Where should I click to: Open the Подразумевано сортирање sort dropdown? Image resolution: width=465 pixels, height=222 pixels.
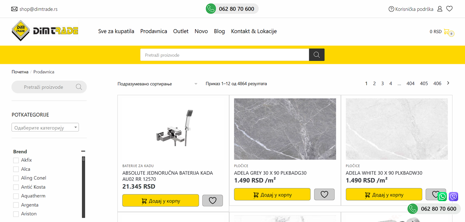tap(157, 84)
